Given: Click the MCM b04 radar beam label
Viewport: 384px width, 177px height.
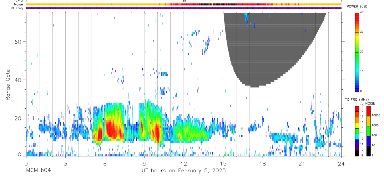Looking at the screenshot, I should coord(38,171).
